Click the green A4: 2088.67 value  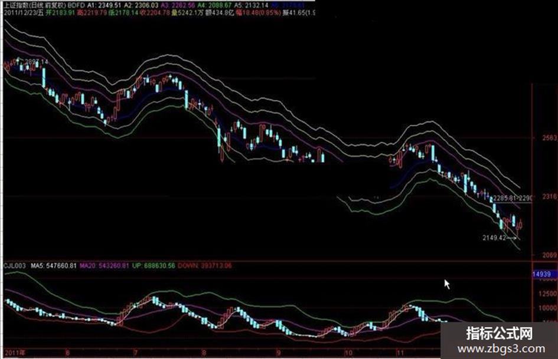(x=214, y=5)
